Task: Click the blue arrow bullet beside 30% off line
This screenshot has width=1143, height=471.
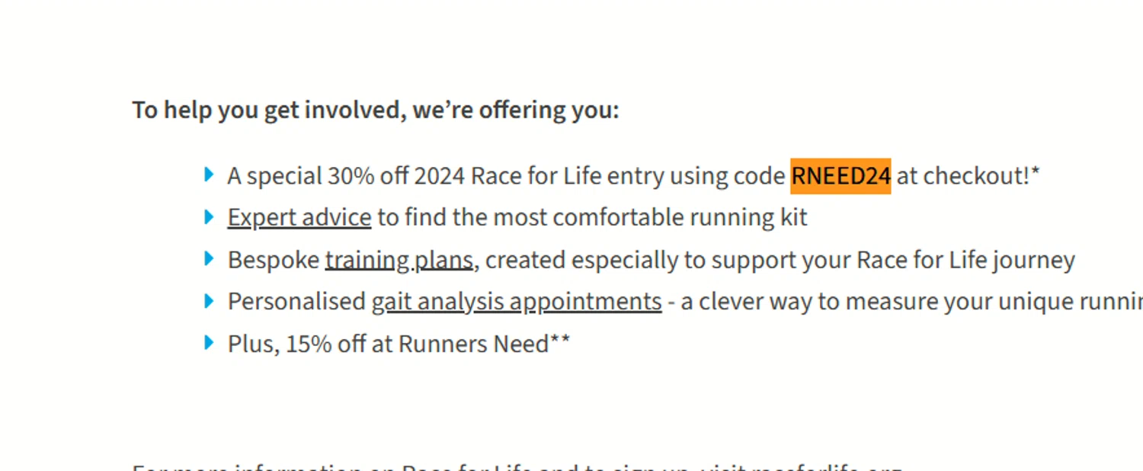Action: tap(209, 175)
